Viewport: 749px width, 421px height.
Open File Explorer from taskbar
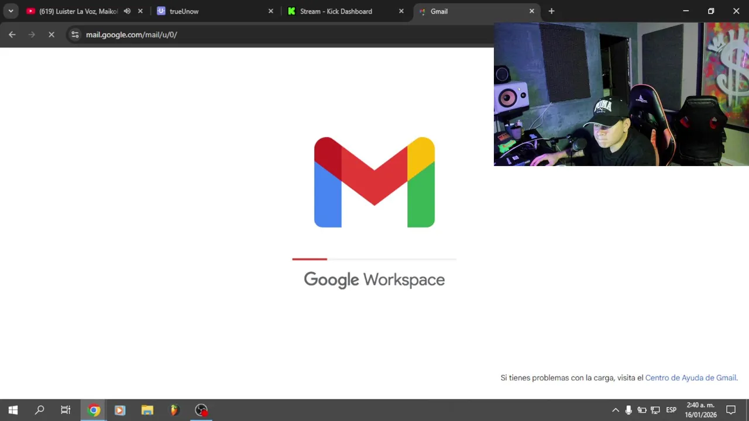[147, 410]
